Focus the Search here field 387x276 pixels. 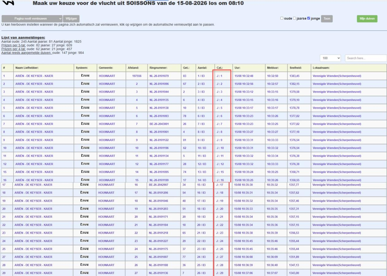[x=366, y=58]
